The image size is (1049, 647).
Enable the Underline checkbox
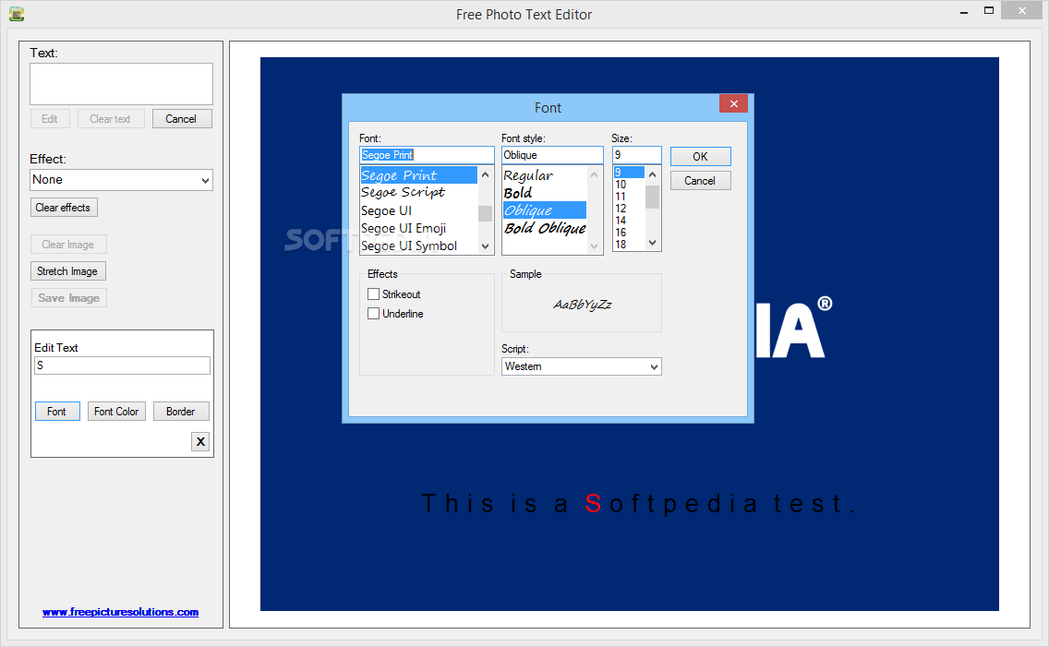(x=373, y=314)
